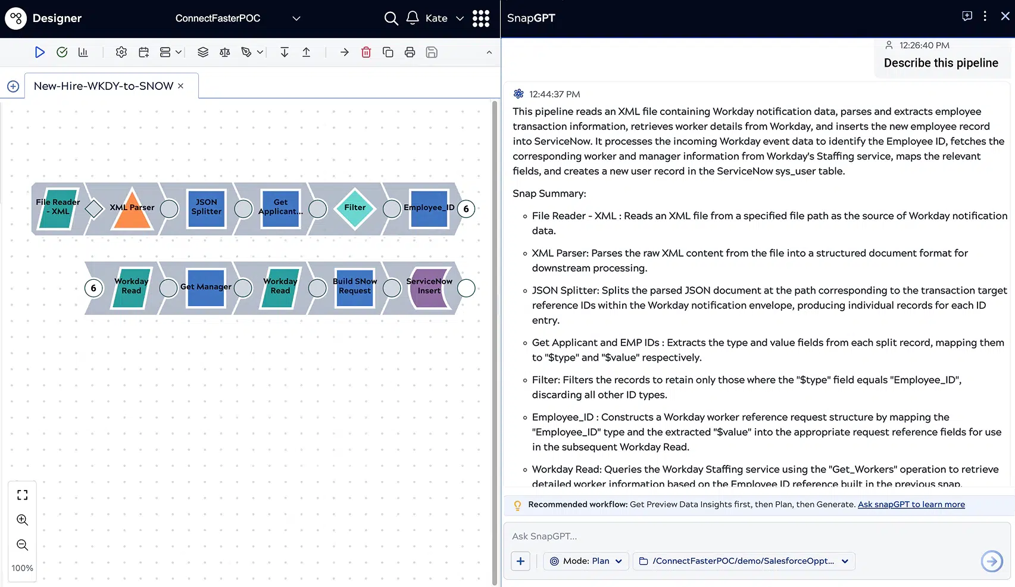Collapse the toolbar with chevron up
Viewport: 1015px width, 587px height.
pyautogui.click(x=489, y=52)
